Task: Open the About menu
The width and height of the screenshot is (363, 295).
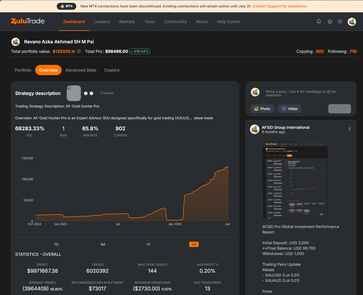Action: 202,22
